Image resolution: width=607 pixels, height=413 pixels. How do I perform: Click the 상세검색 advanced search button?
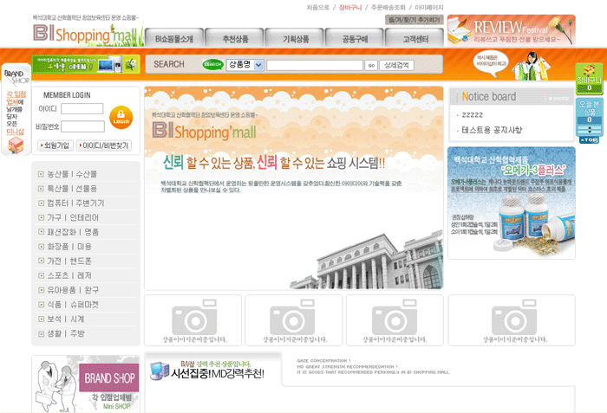[398, 65]
